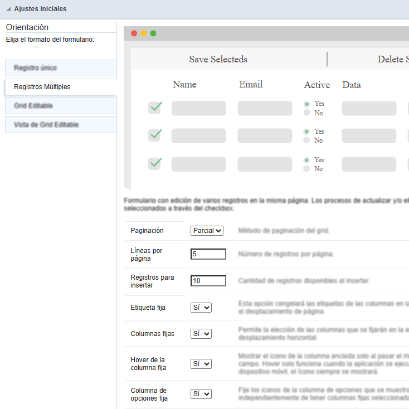Click the Orientación heading text
The width and height of the screenshot is (409, 409).
tap(27, 27)
